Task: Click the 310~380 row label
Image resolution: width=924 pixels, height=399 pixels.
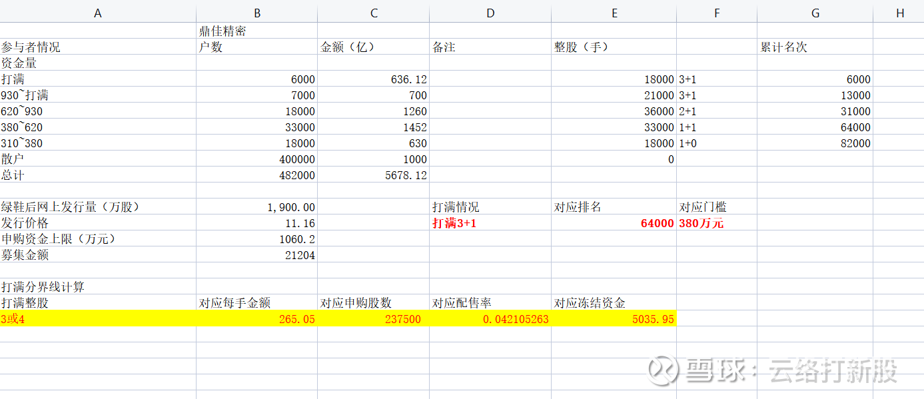Action: click(x=98, y=143)
